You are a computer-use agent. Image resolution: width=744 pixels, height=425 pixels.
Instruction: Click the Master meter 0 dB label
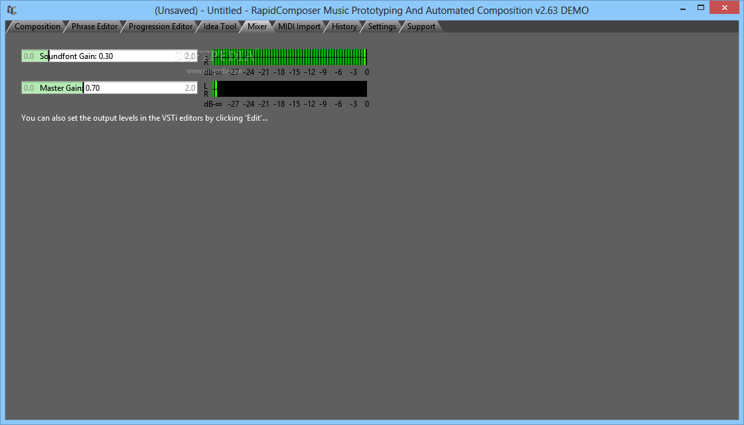367,103
